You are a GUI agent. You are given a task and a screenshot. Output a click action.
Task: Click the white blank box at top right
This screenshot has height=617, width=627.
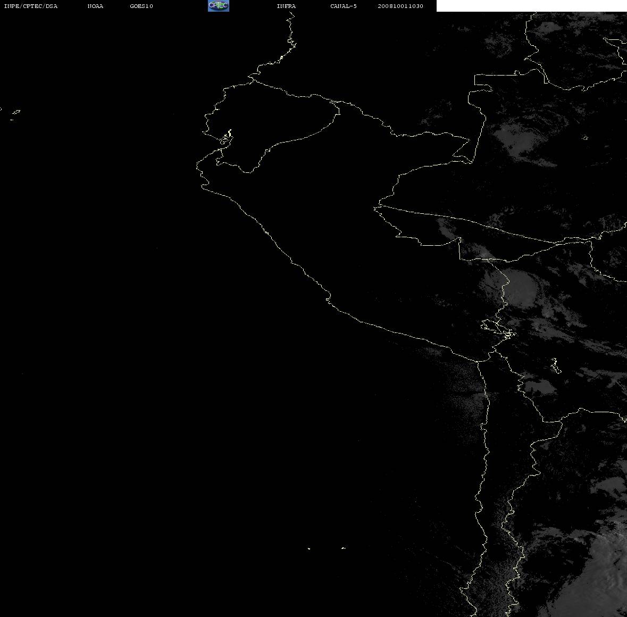[531, 6]
